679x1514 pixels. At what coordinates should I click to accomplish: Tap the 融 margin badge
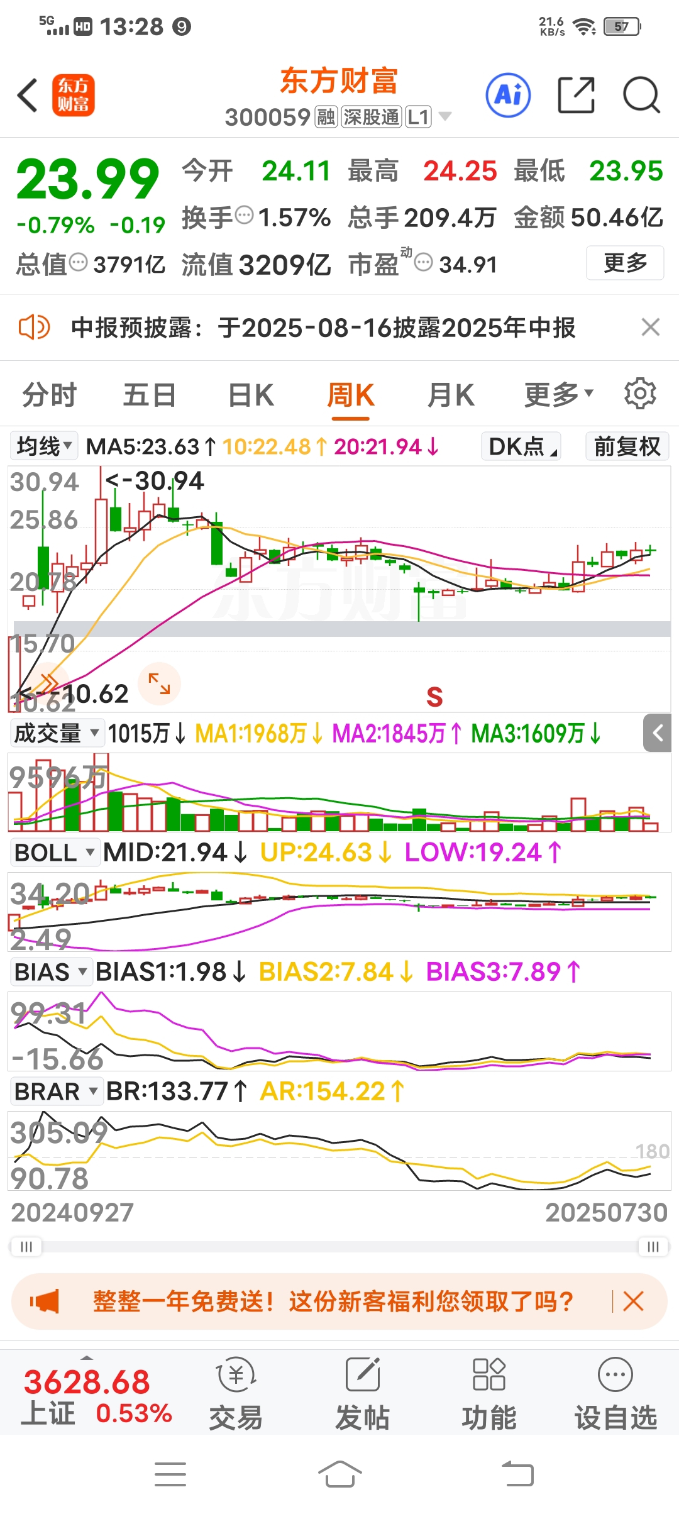coord(326,117)
